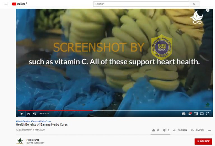The width and height of the screenshot is (215, 146).
Task: Toggle subtitles/closed captions
Action: point(184,114)
